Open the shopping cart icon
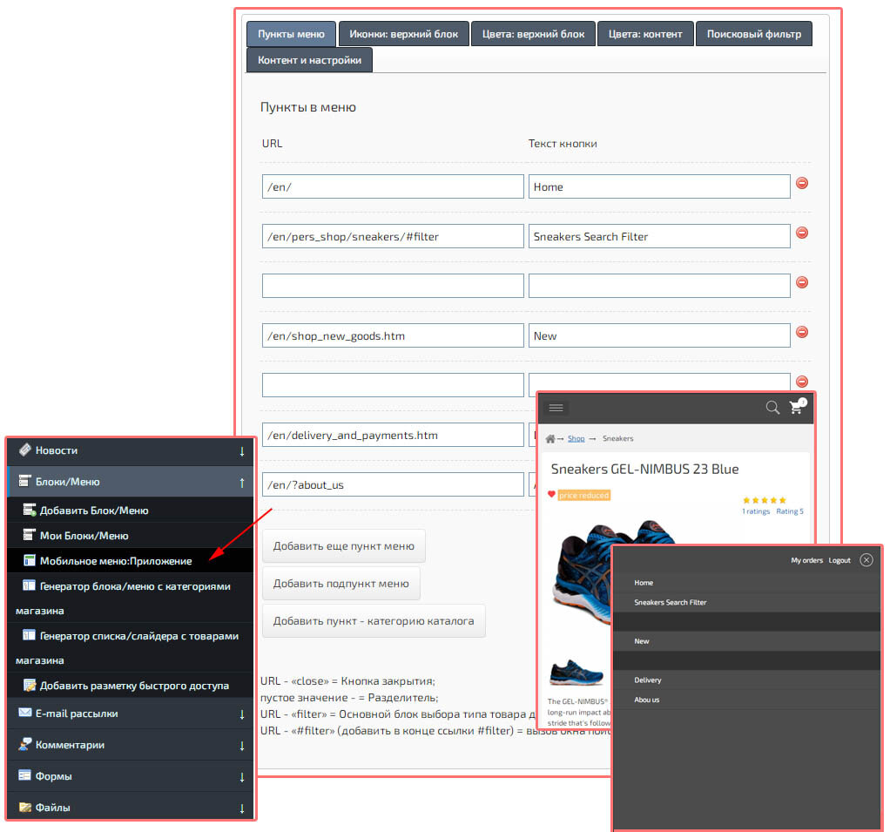 click(796, 407)
